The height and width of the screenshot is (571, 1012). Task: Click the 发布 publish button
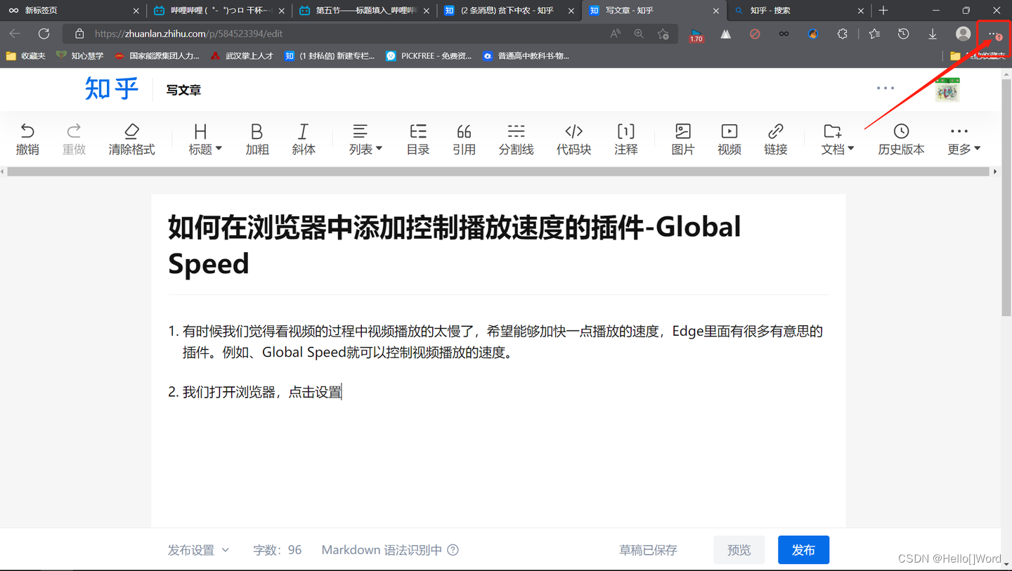[x=803, y=550]
